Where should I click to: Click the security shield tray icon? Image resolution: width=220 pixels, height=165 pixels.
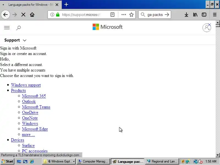pyautogui.click(x=183, y=161)
